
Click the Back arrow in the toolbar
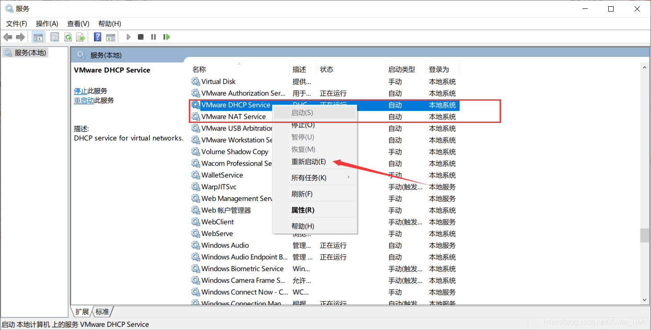tap(8, 37)
